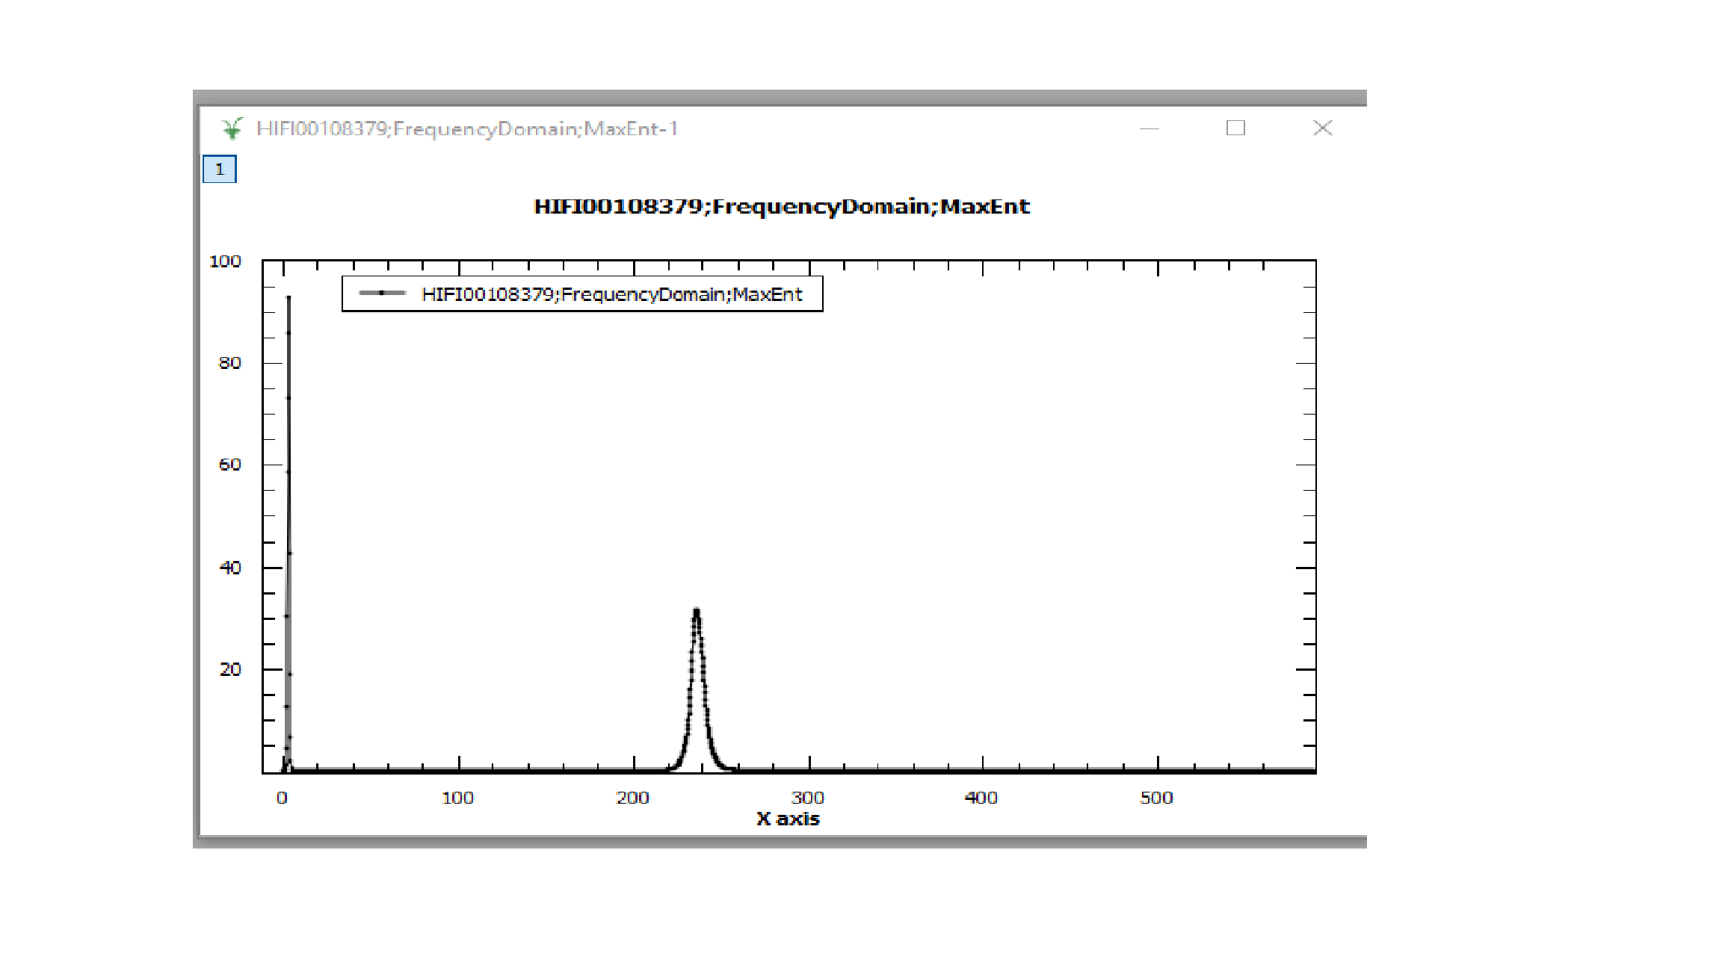Click the titlebar text HIFI00108379;FrequencyDomain;MaxEnt-1
The image size is (1722, 968).
[470, 128]
